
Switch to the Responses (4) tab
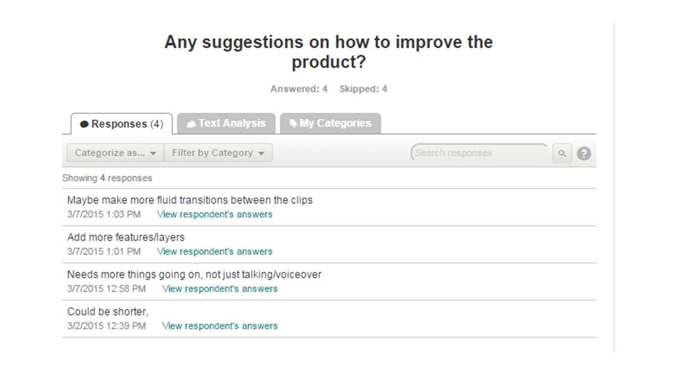coord(121,124)
